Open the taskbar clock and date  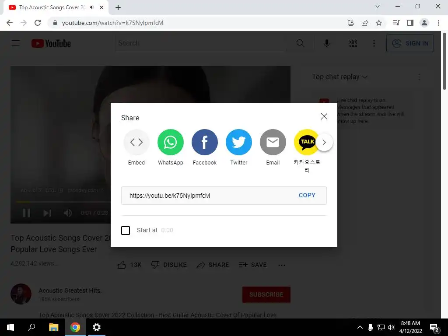(x=410, y=327)
